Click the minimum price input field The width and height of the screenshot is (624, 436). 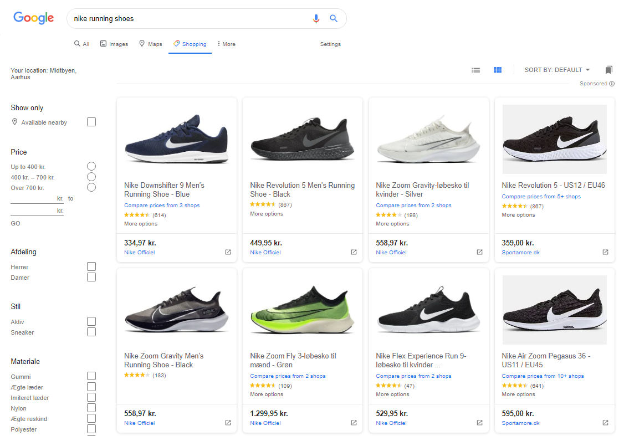tap(37, 198)
